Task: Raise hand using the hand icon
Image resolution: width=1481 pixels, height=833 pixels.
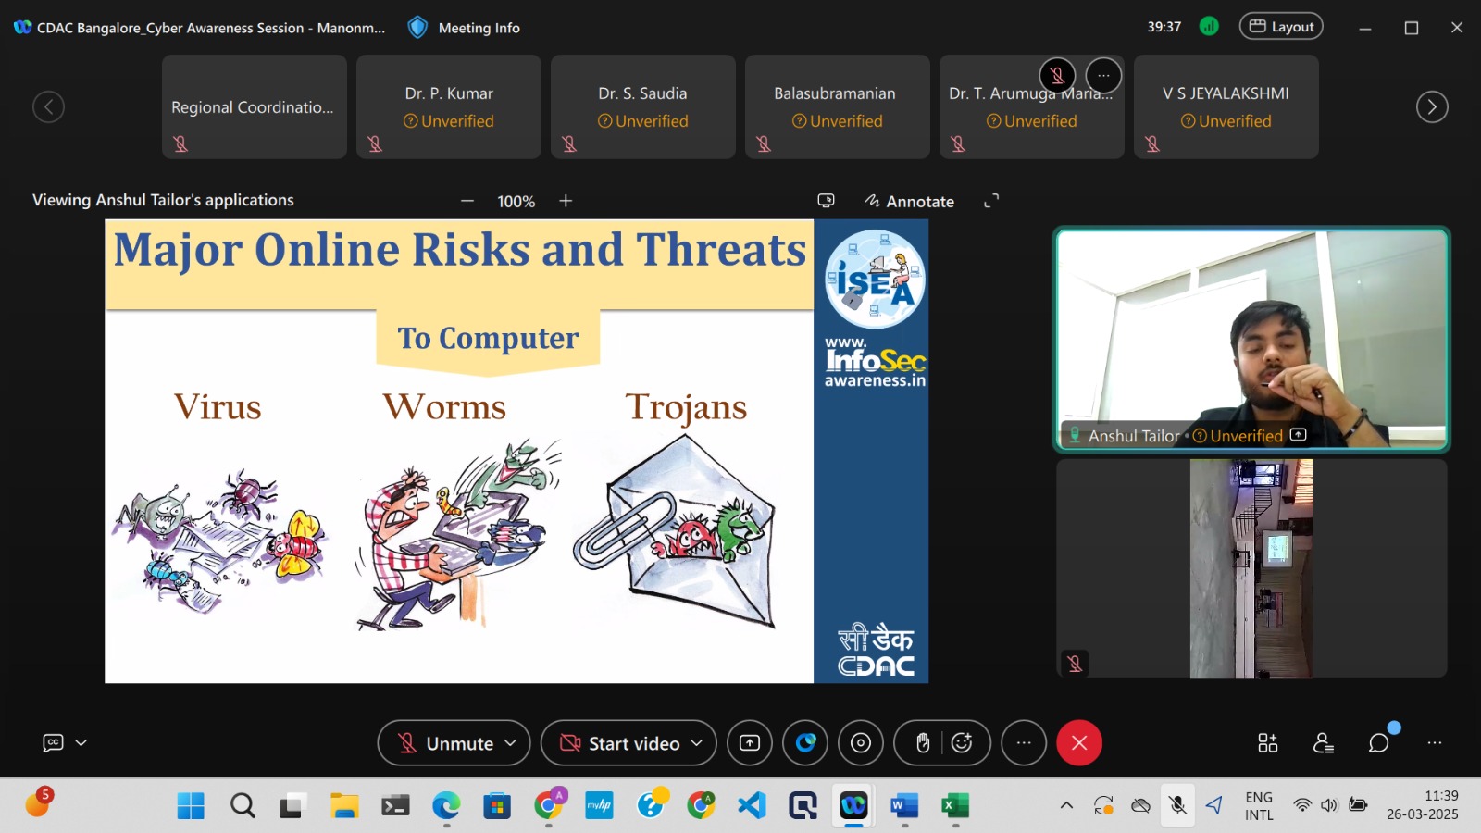Action: pyautogui.click(x=922, y=743)
